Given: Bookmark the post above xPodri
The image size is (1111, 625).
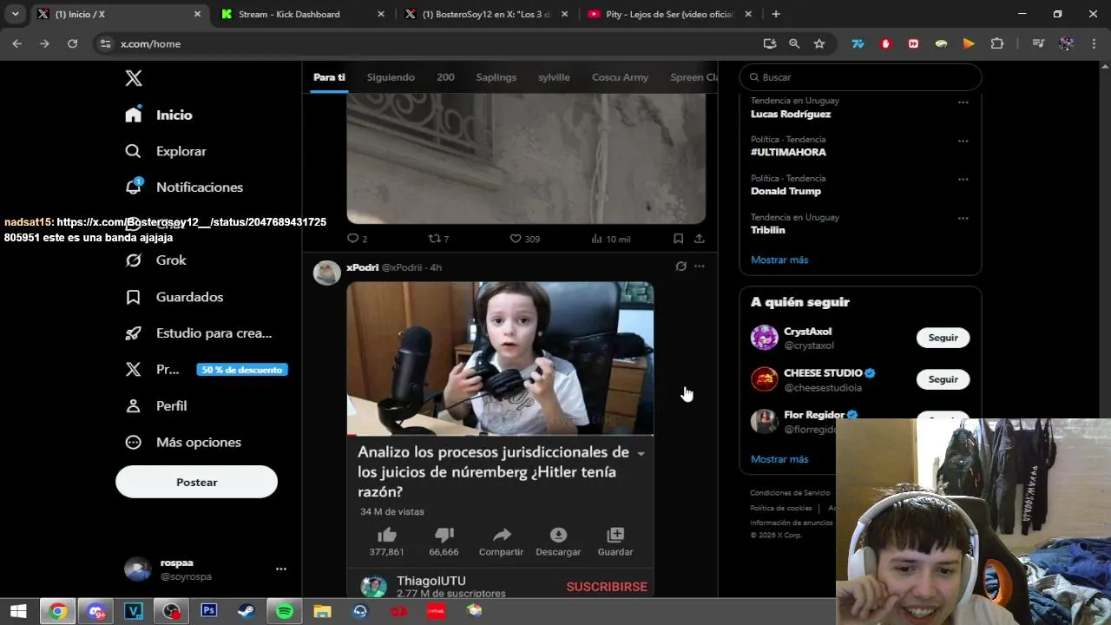Looking at the screenshot, I should click(x=678, y=239).
